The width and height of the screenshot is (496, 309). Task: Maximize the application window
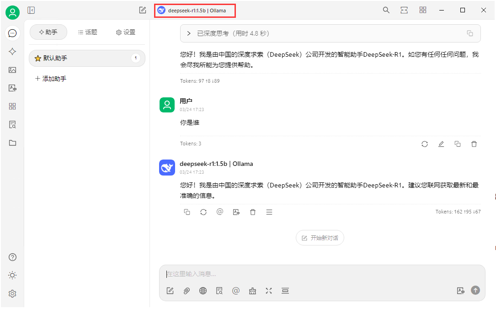[x=463, y=10]
